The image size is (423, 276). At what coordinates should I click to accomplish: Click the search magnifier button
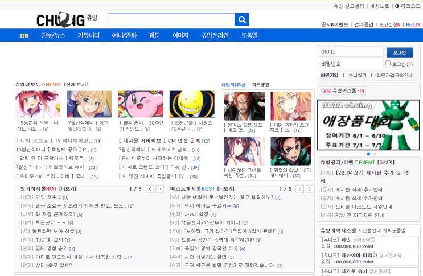pos(242,20)
